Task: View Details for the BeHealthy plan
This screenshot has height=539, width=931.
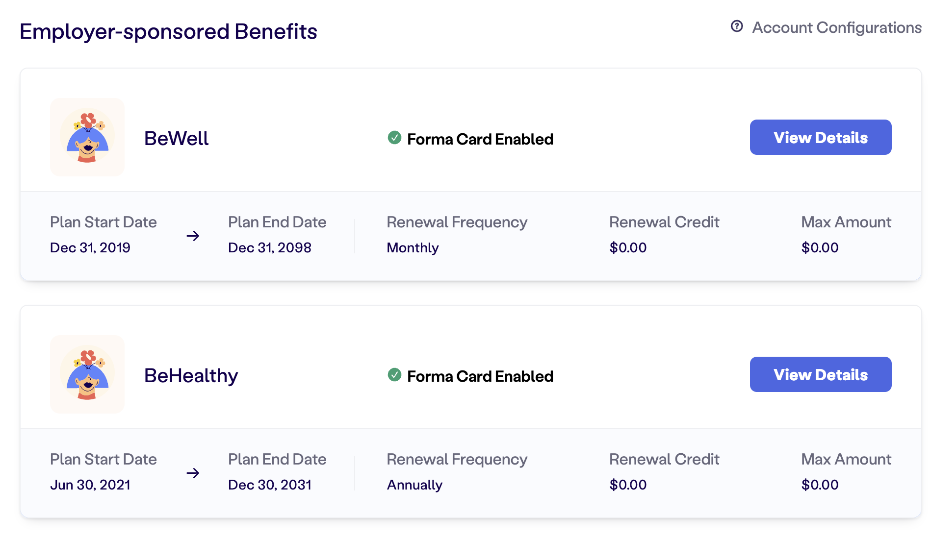Action: point(821,374)
